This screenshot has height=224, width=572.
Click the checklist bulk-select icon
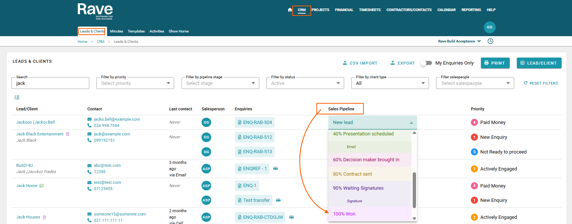point(17,97)
